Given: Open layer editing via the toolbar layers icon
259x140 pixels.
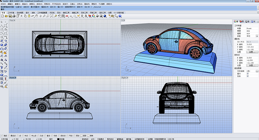Looking at the screenshot, I should 90,16.
